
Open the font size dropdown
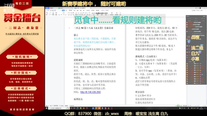65,13
